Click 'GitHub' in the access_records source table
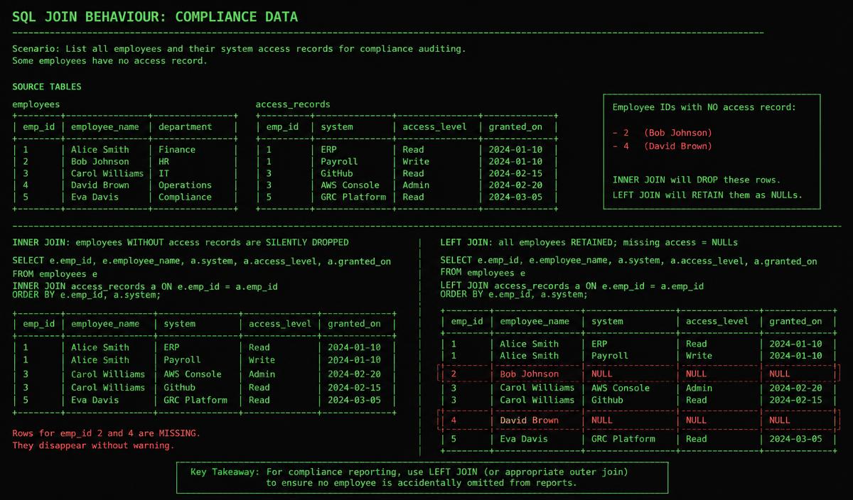Screen dimensions: 853x500 pos(337,173)
